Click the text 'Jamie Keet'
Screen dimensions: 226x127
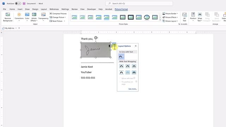tap(87, 67)
